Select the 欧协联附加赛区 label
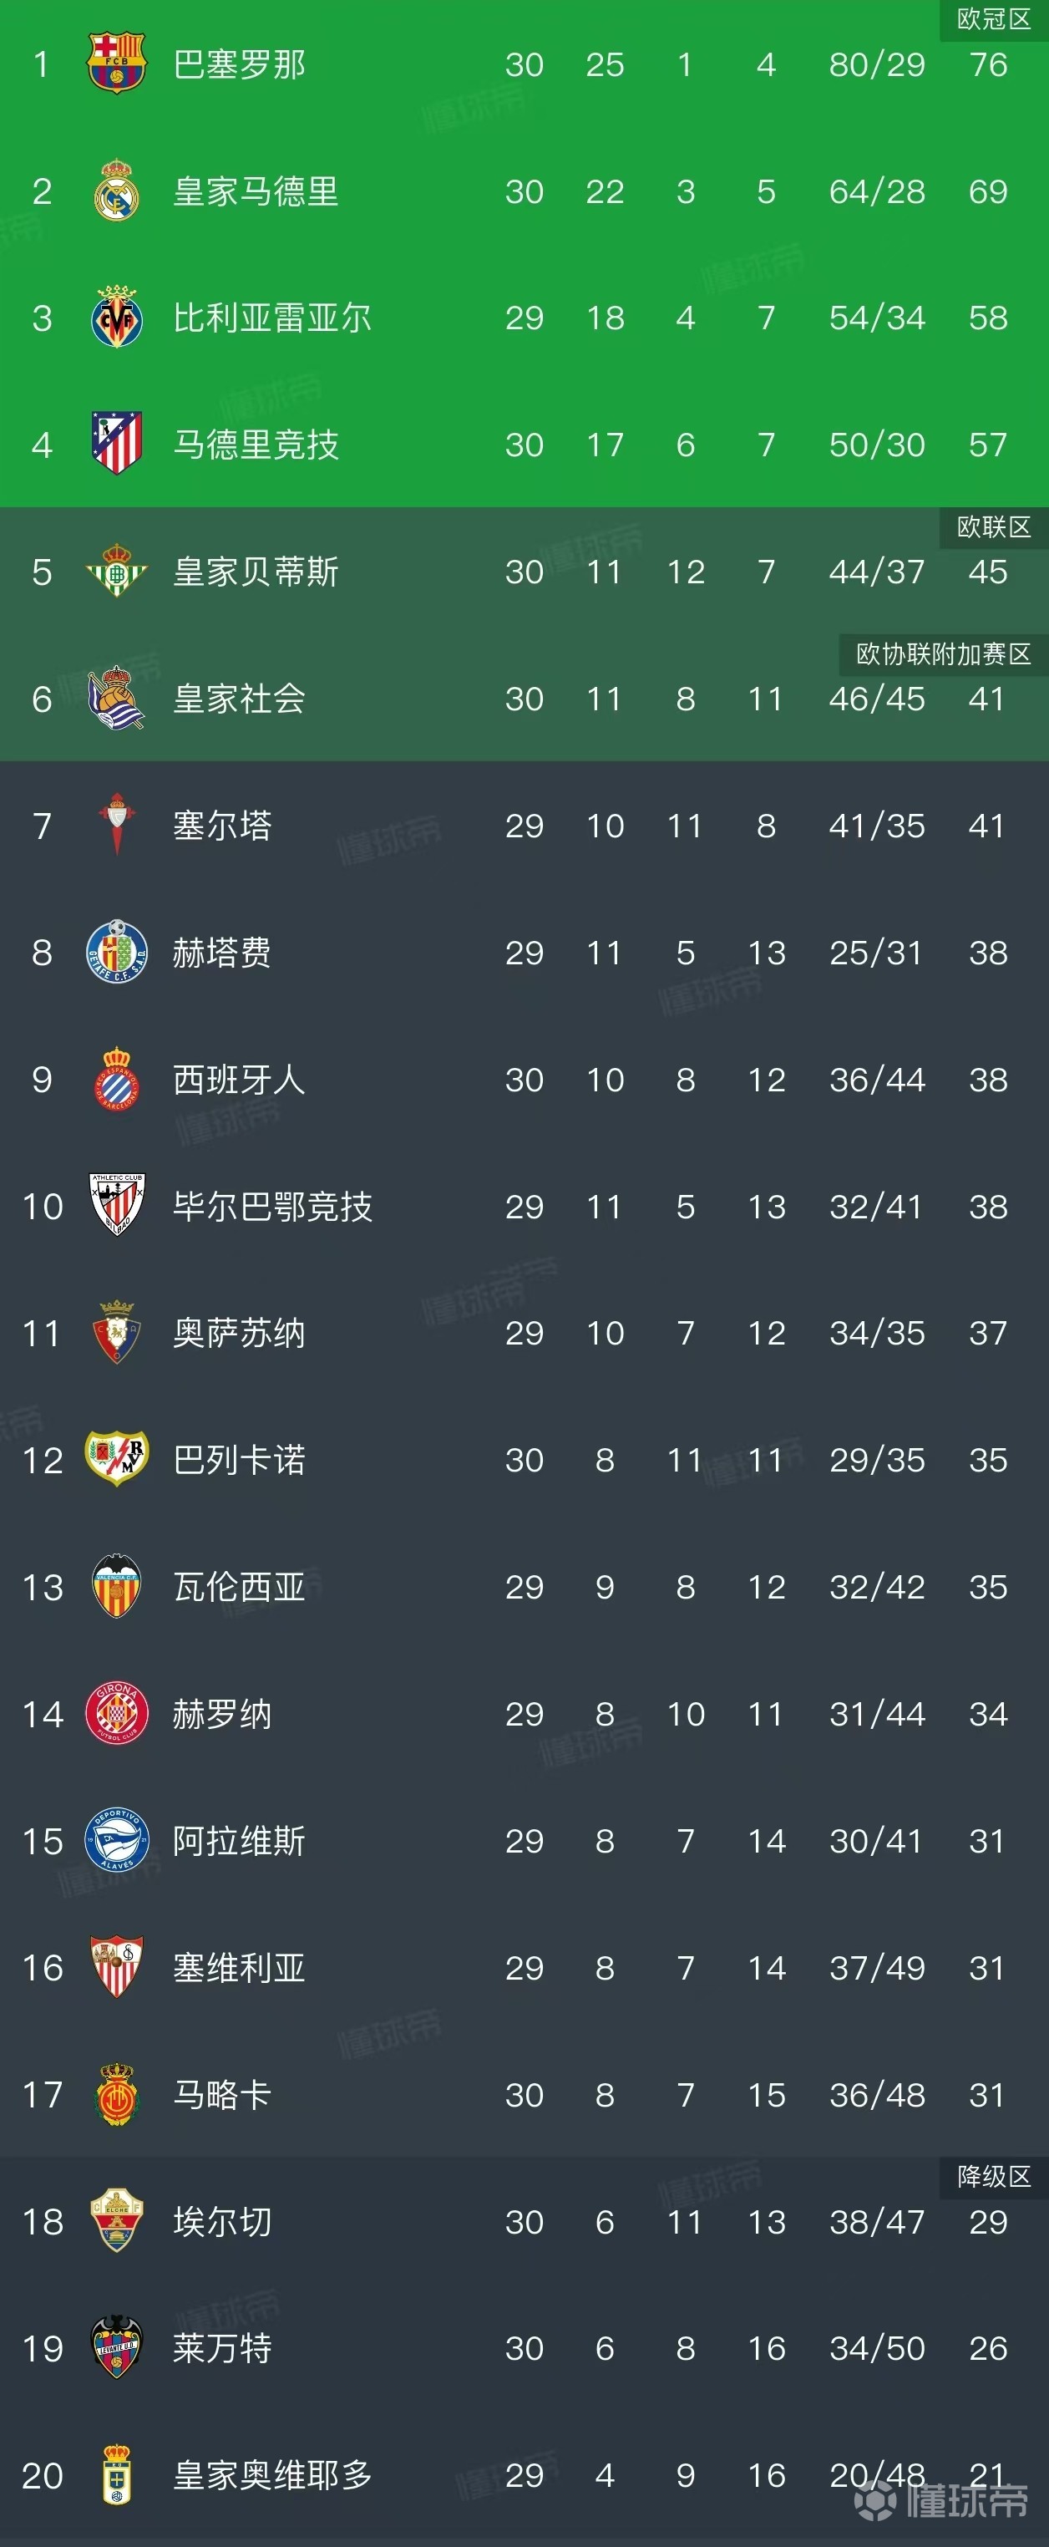Screen dimensions: 1049x2547 pyautogui.click(x=942, y=653)
